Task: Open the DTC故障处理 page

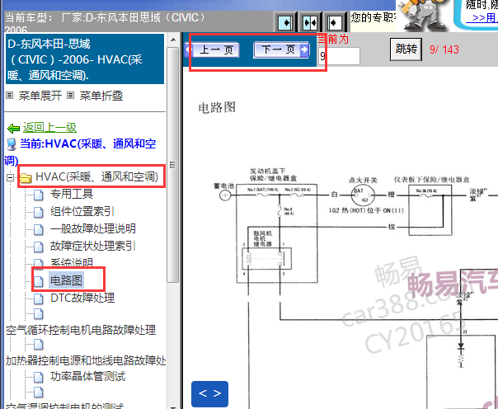Action: click(x=82, y=298)
